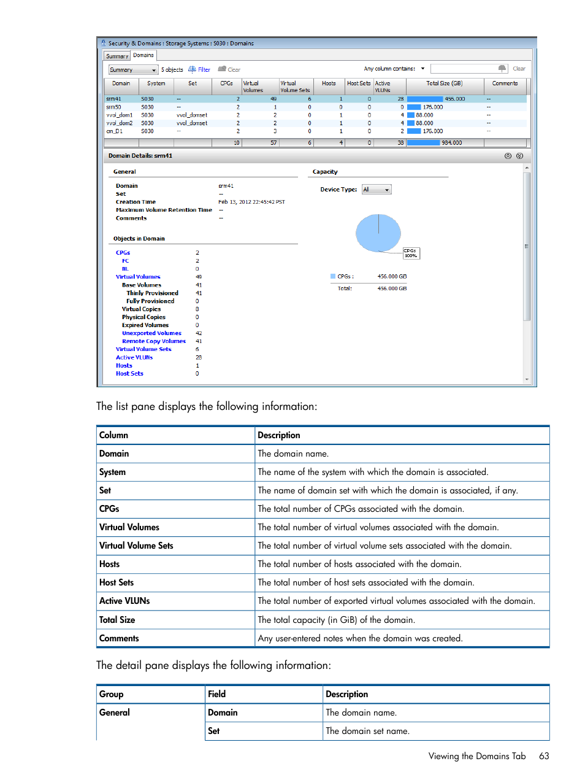Viewport: 585px width, 780px height.
Task: Sort by the Host Sets column header
Action: pos(359,86)
